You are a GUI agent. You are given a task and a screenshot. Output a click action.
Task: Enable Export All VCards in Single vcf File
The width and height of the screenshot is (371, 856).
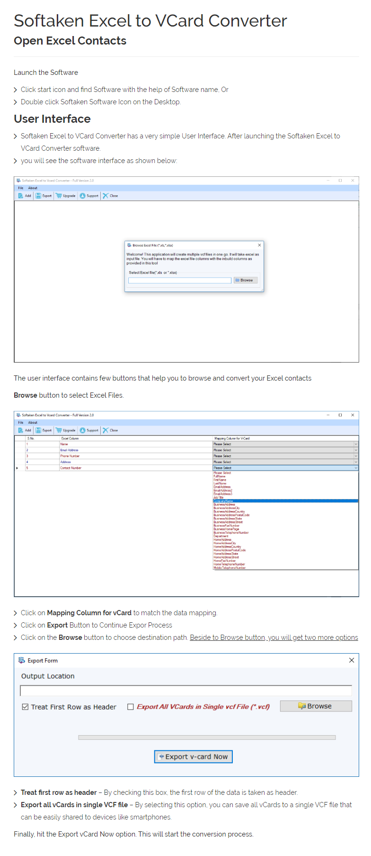coord(131,707)
